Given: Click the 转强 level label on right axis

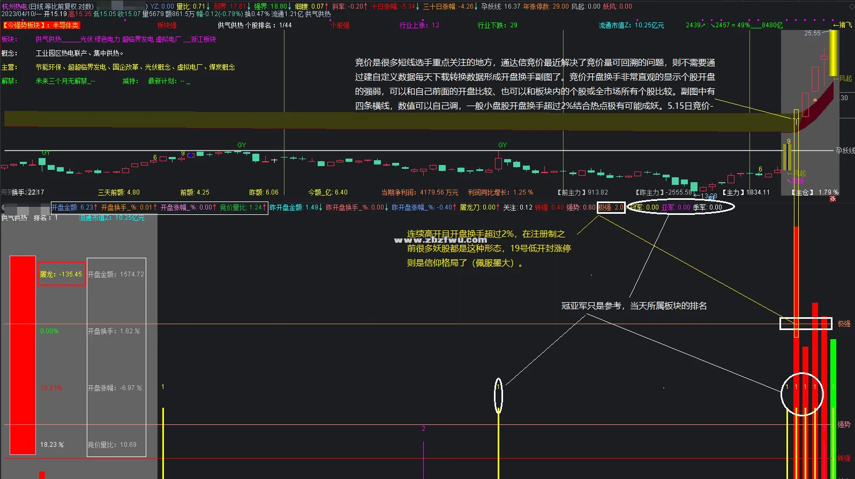Looking at the screenshot, I should 844,458.
